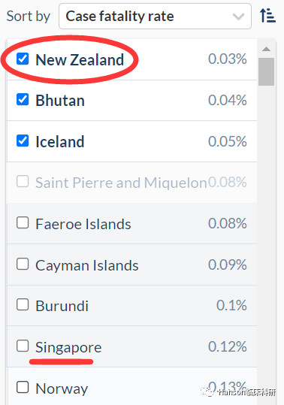Uncheck the Iceland checkbox
Viewport: 284px width, 405px height.
click(23, 141)
